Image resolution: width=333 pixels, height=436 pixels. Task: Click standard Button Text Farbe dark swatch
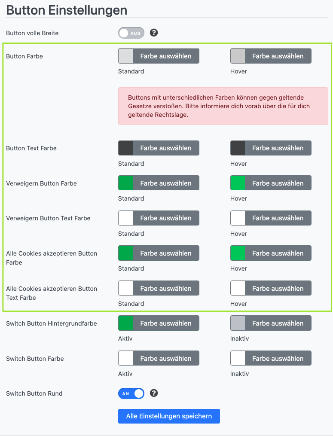tap(126, 148)
